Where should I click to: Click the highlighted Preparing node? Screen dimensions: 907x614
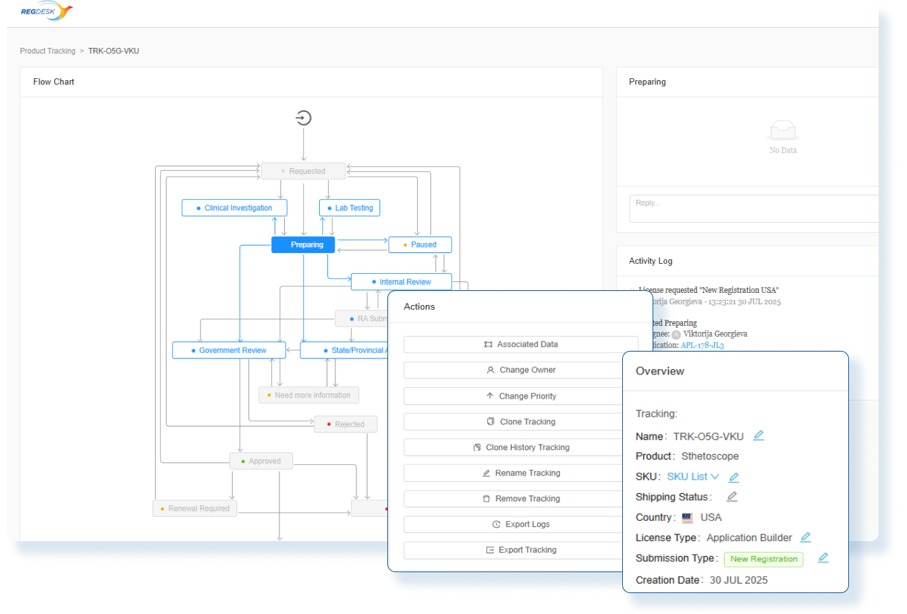tap(303, 245)
